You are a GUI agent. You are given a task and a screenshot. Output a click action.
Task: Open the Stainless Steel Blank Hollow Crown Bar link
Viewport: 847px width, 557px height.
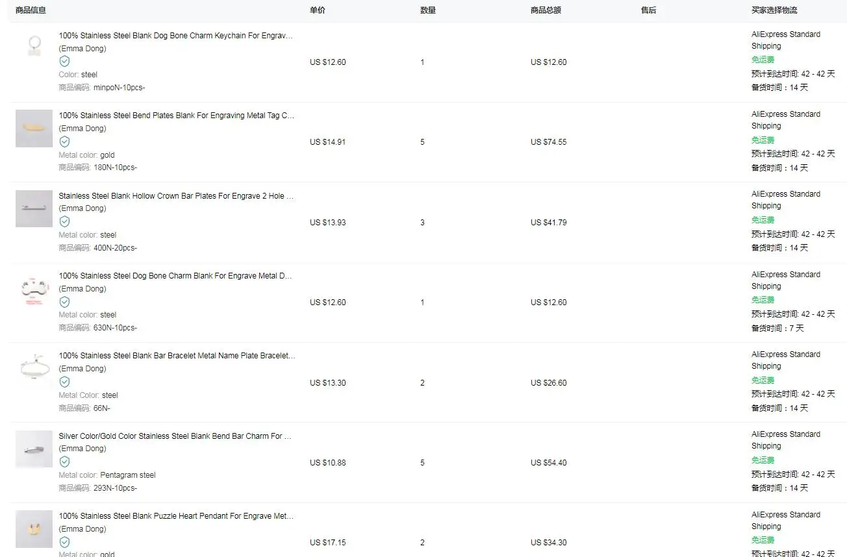[176, 195]
